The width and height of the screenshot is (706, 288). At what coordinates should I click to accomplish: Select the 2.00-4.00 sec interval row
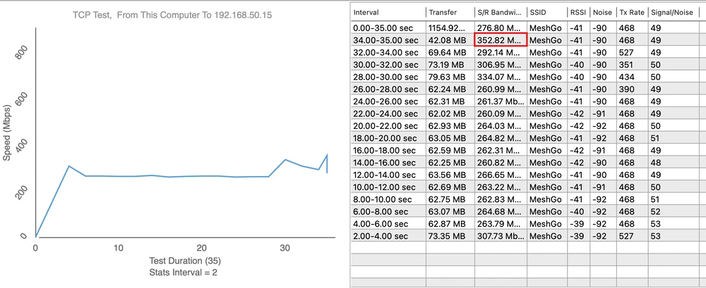[x=387, y=235]
